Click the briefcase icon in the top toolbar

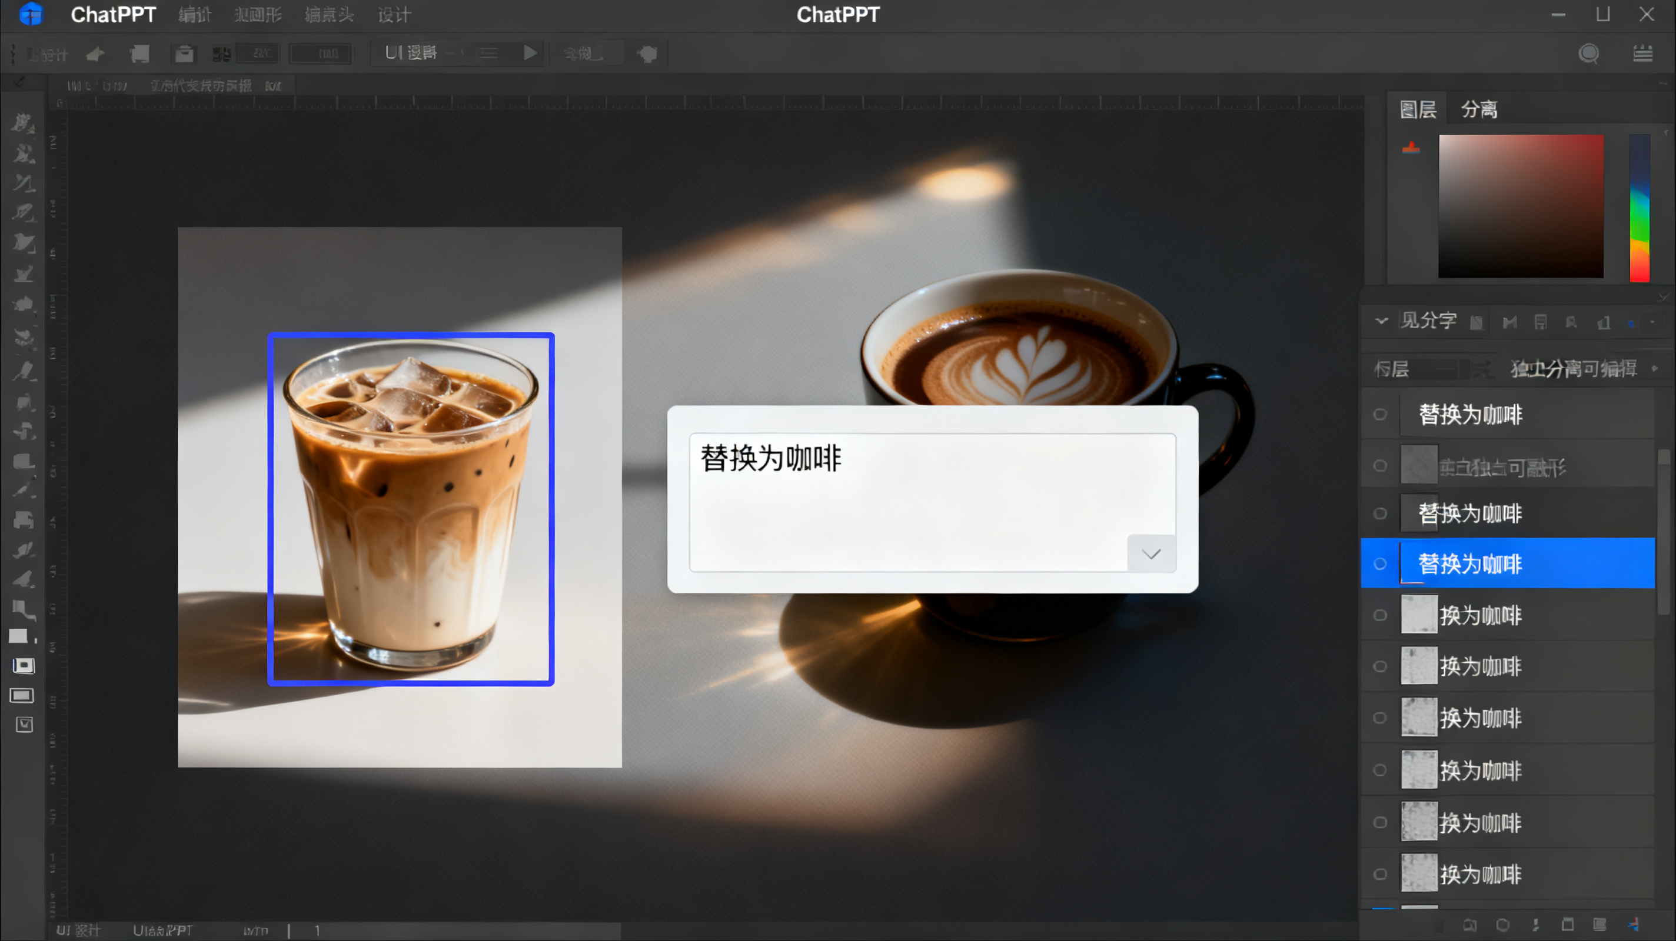click(x=184, y=54)
